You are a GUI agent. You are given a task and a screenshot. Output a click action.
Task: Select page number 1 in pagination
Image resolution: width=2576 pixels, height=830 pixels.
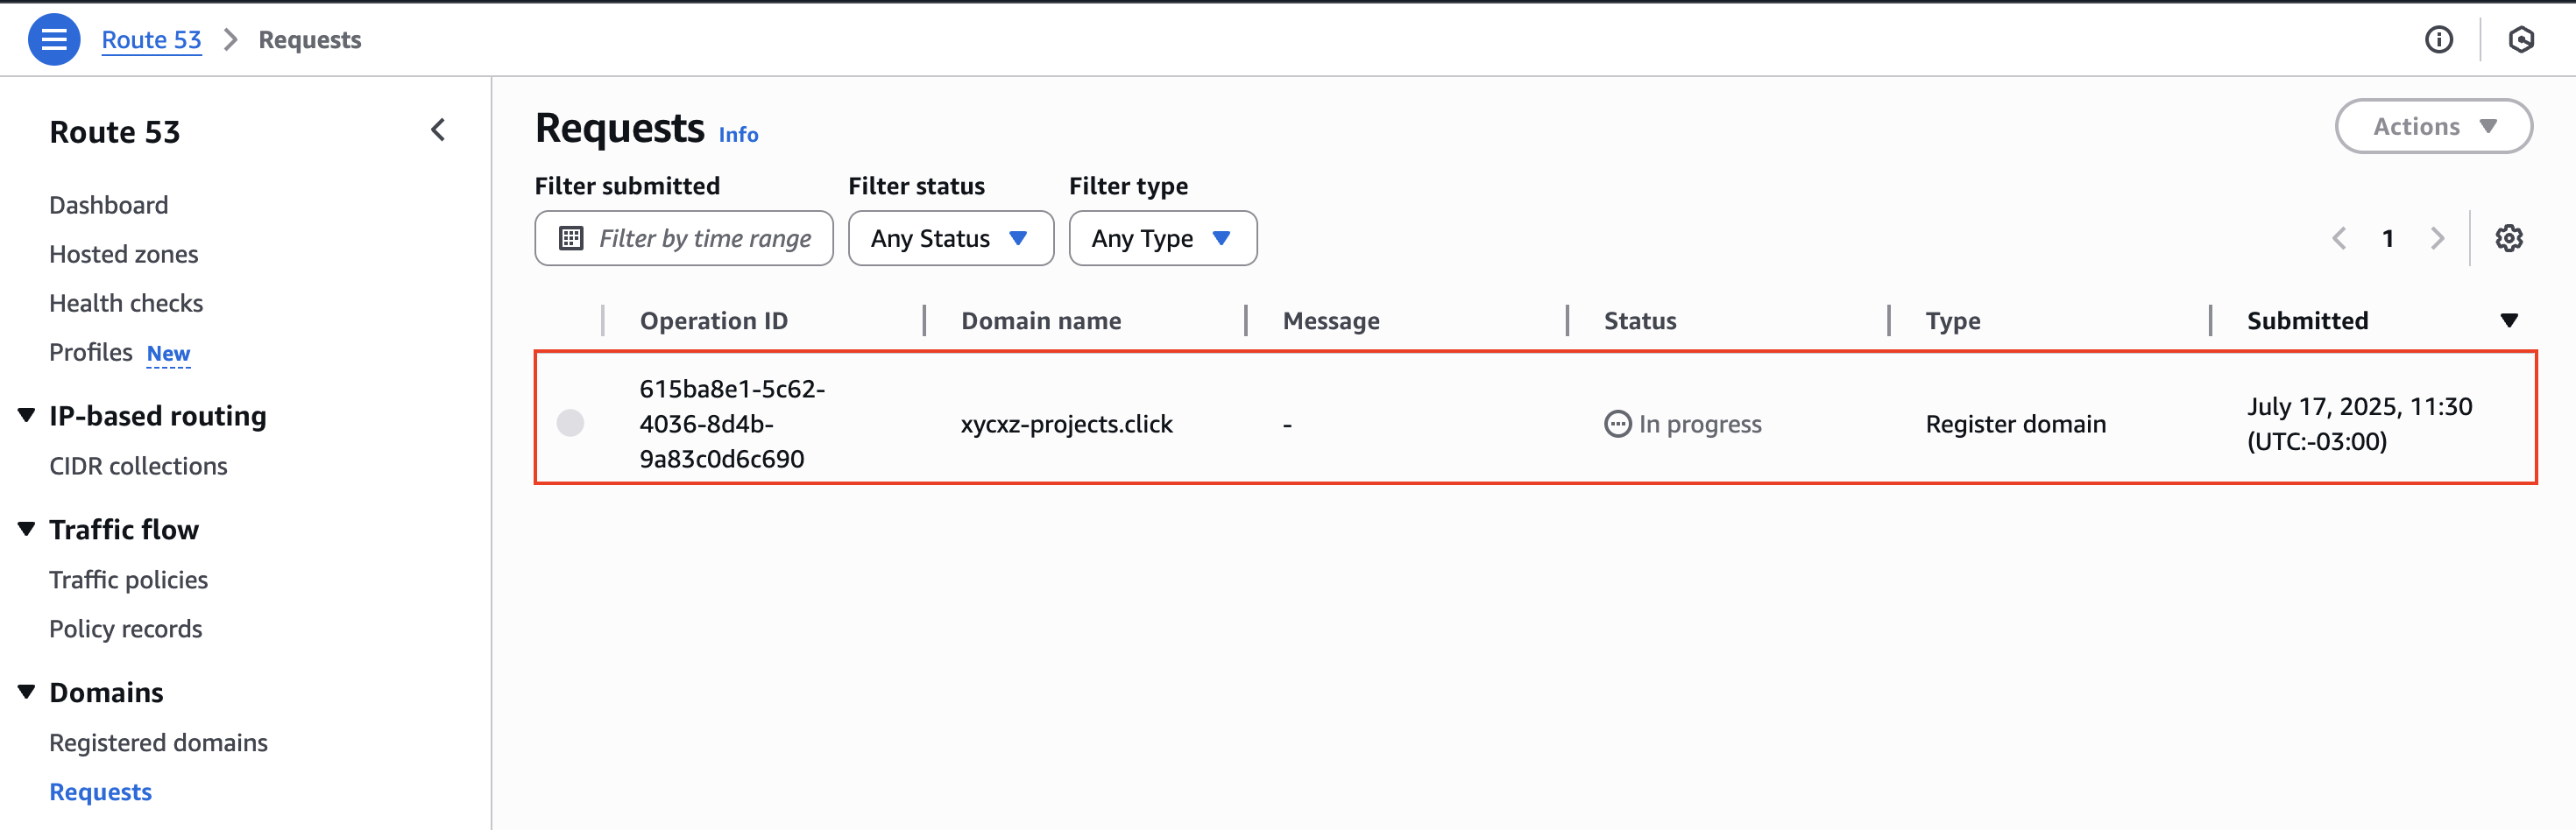2388,238
